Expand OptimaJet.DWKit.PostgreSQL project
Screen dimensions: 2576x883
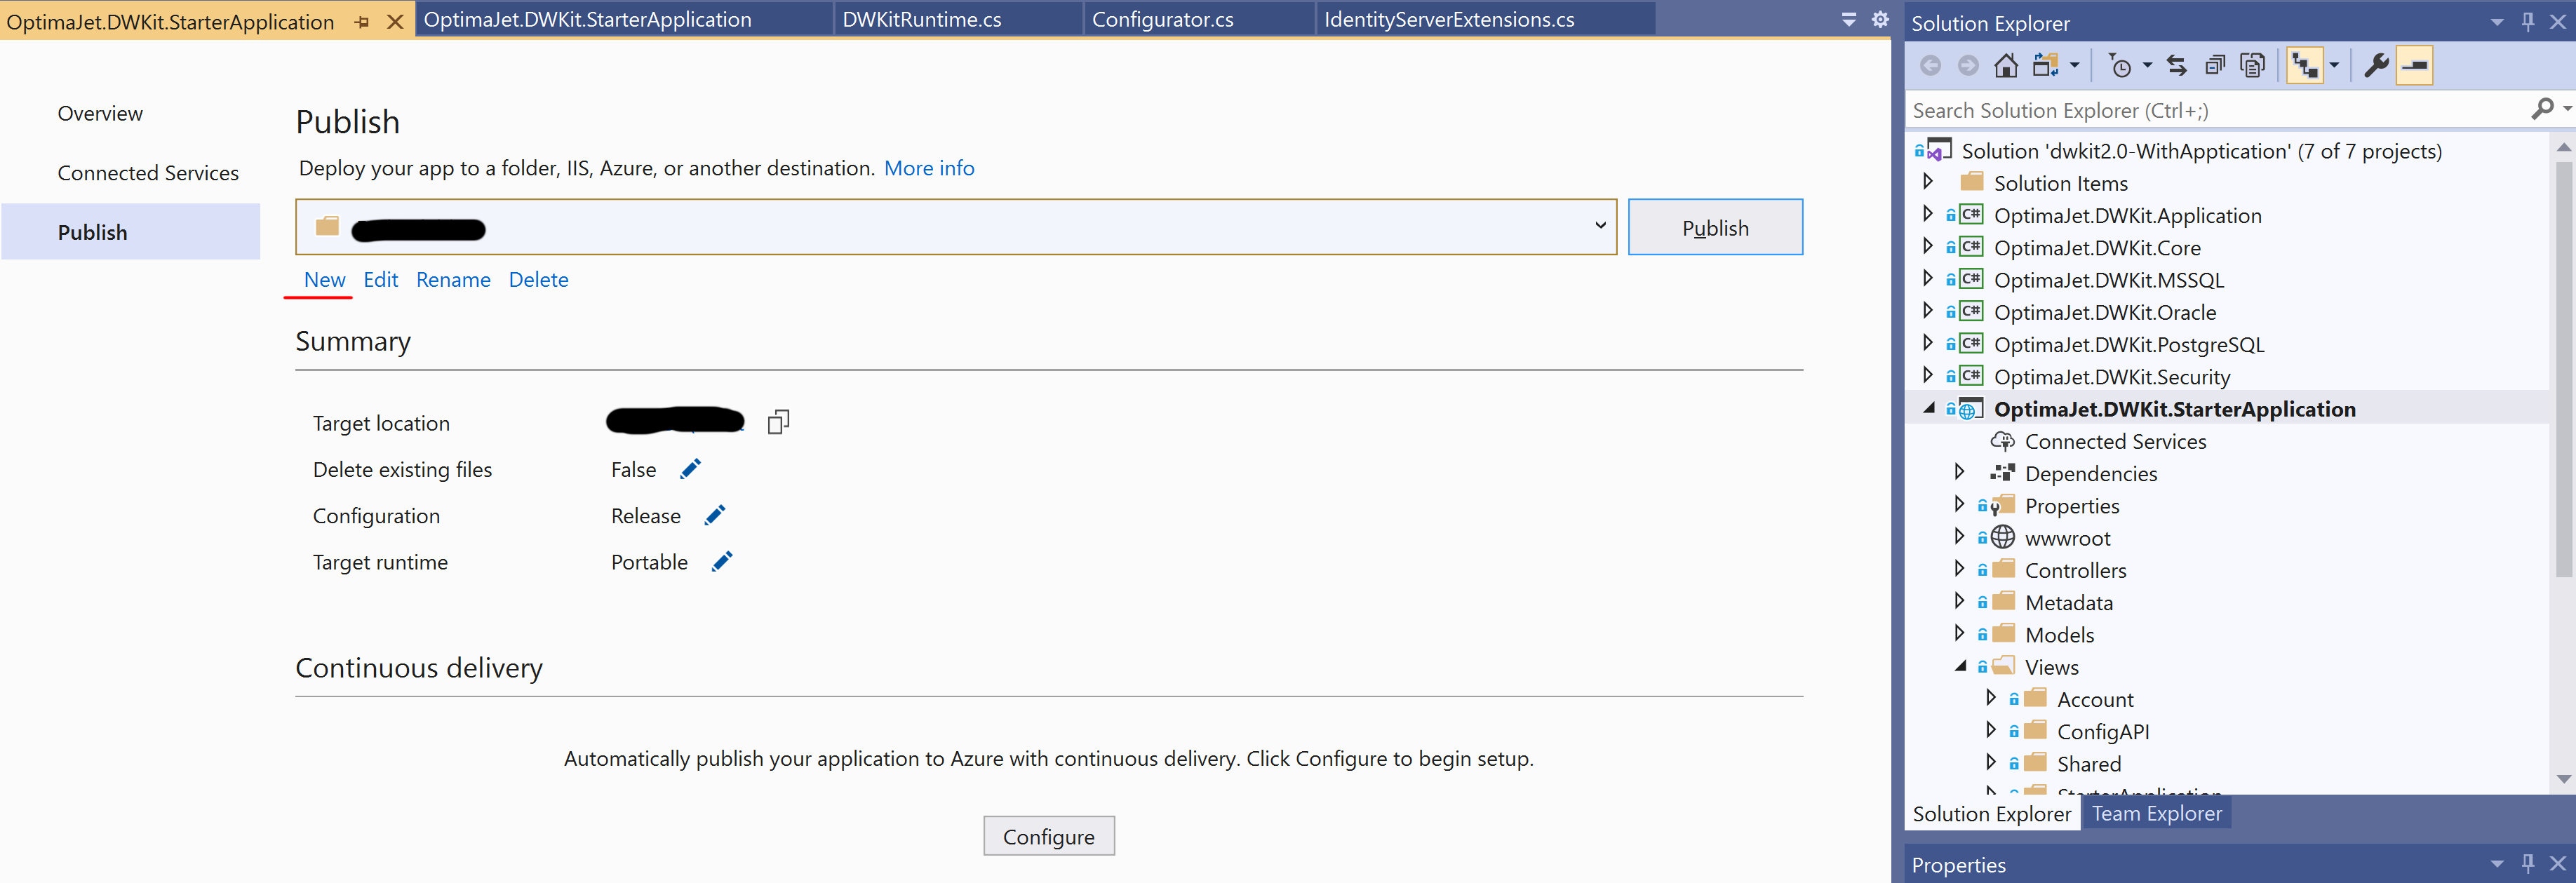click(1927, 343)
